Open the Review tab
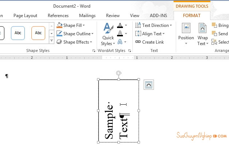 (x=113, y=16)
